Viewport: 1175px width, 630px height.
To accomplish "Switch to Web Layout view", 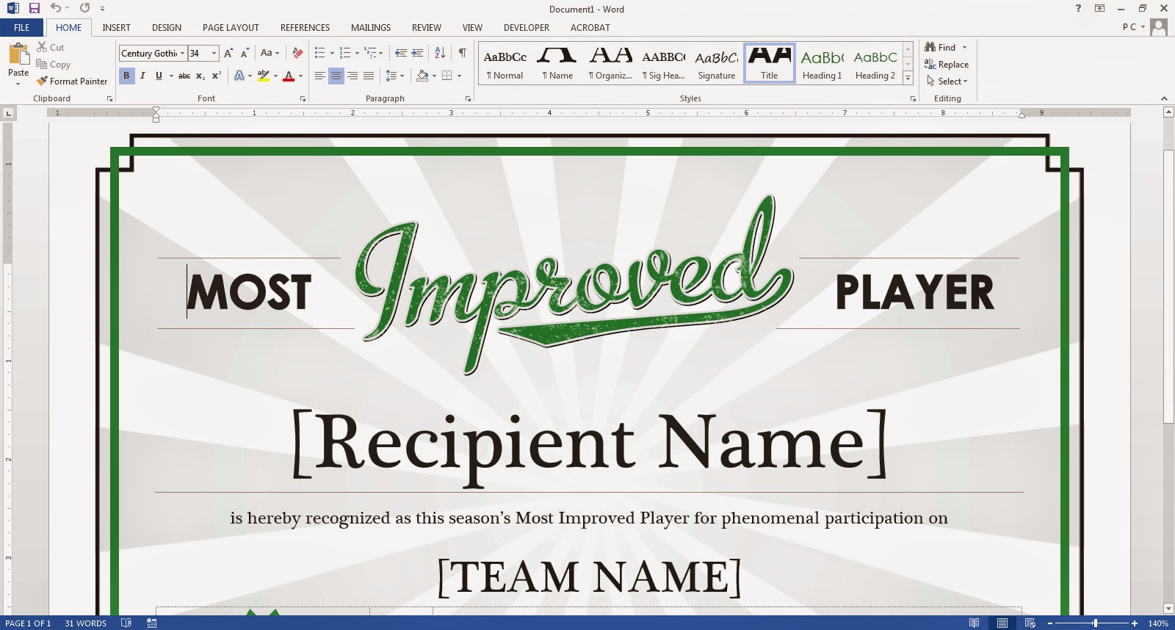I will pyautogui.click(x=1030, y=623).
